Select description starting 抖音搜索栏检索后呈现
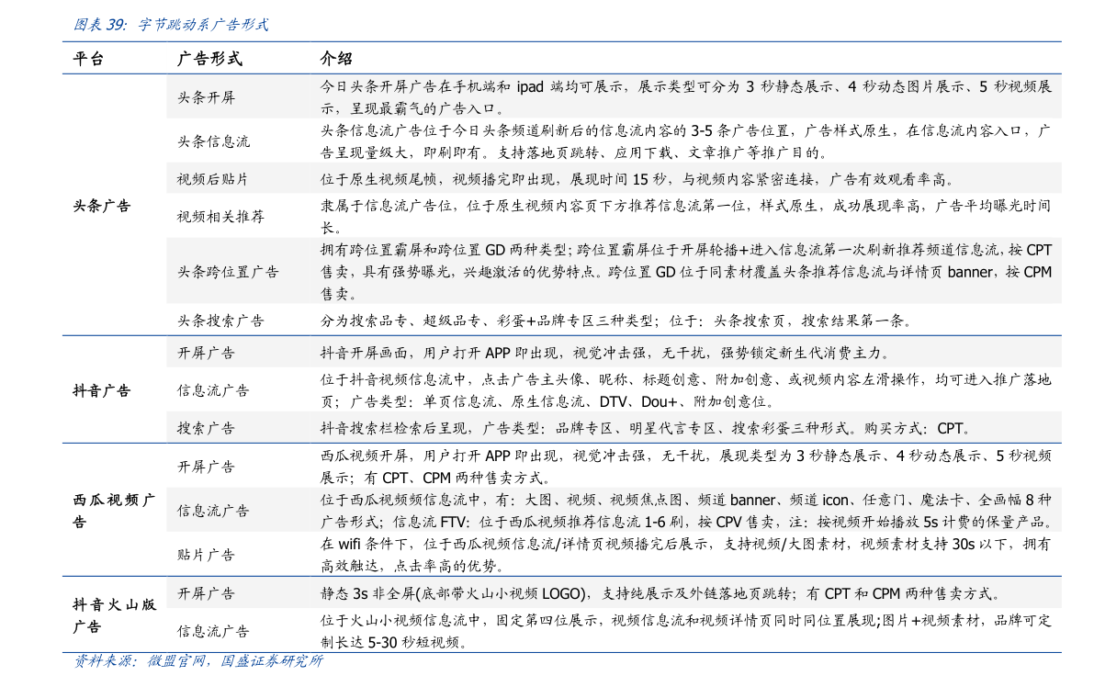 tap(646, 428)
